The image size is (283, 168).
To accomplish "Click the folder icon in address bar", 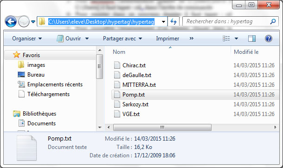I will (x=42, y=22).
